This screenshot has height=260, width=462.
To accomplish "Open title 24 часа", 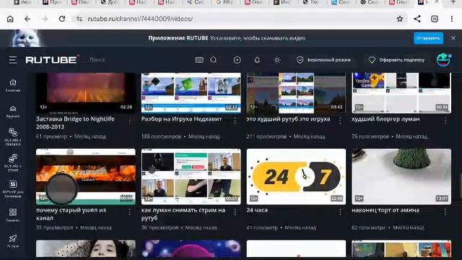I will pyautogui.click(x=257, y=210).
